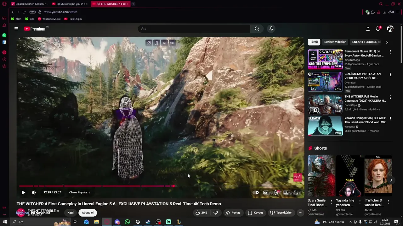Open the YouTube guide hamburger menu
Screen dimensions: 403x226
click(x=16, y=29)
